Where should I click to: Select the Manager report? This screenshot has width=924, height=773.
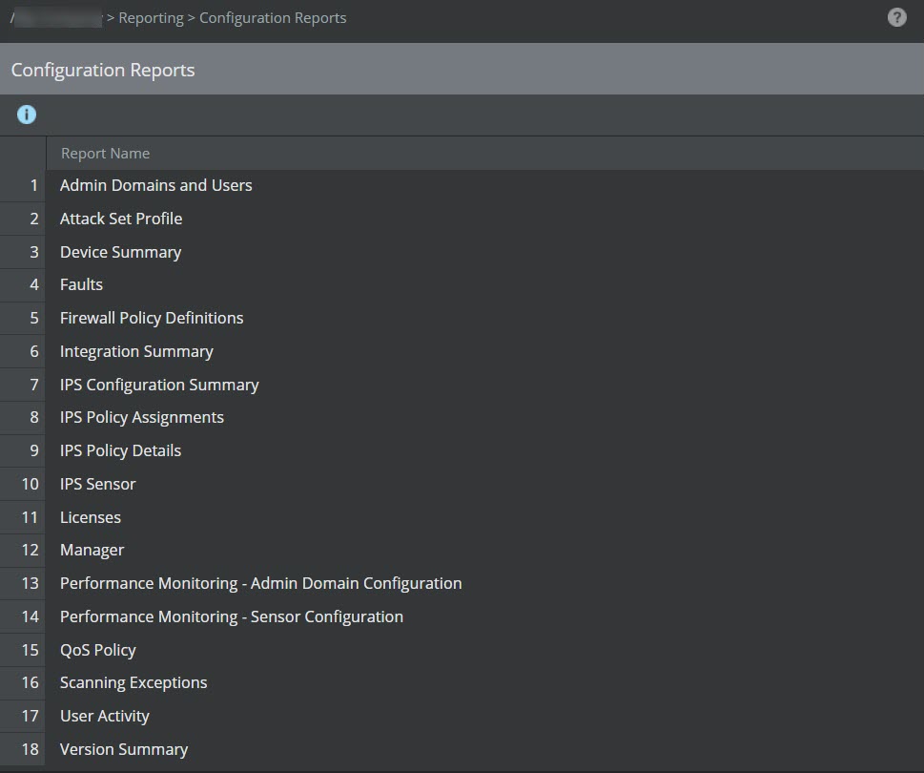click(x=92, y=550)
